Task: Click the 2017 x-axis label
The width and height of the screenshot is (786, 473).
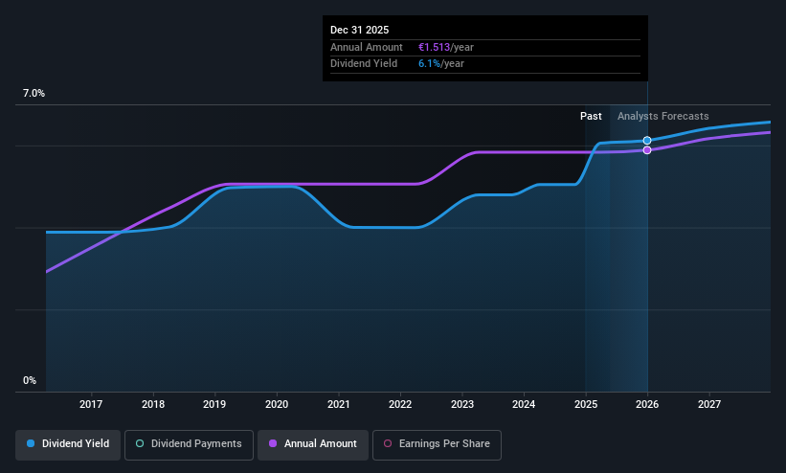Action: 91,404
